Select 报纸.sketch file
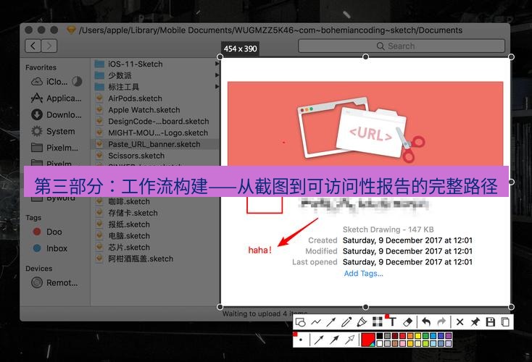Image resolution: width=532 pixels, height=362 pixels. pos(122,224)
